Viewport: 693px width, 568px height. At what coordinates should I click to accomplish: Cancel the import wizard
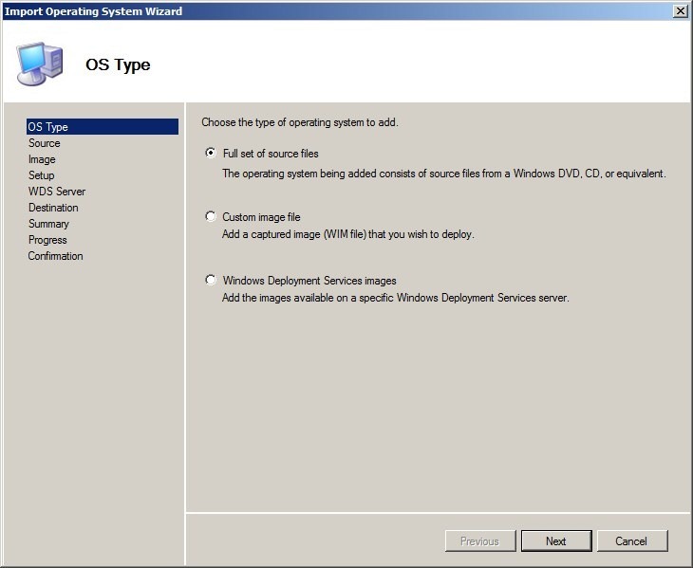click(x=632, y=541)
